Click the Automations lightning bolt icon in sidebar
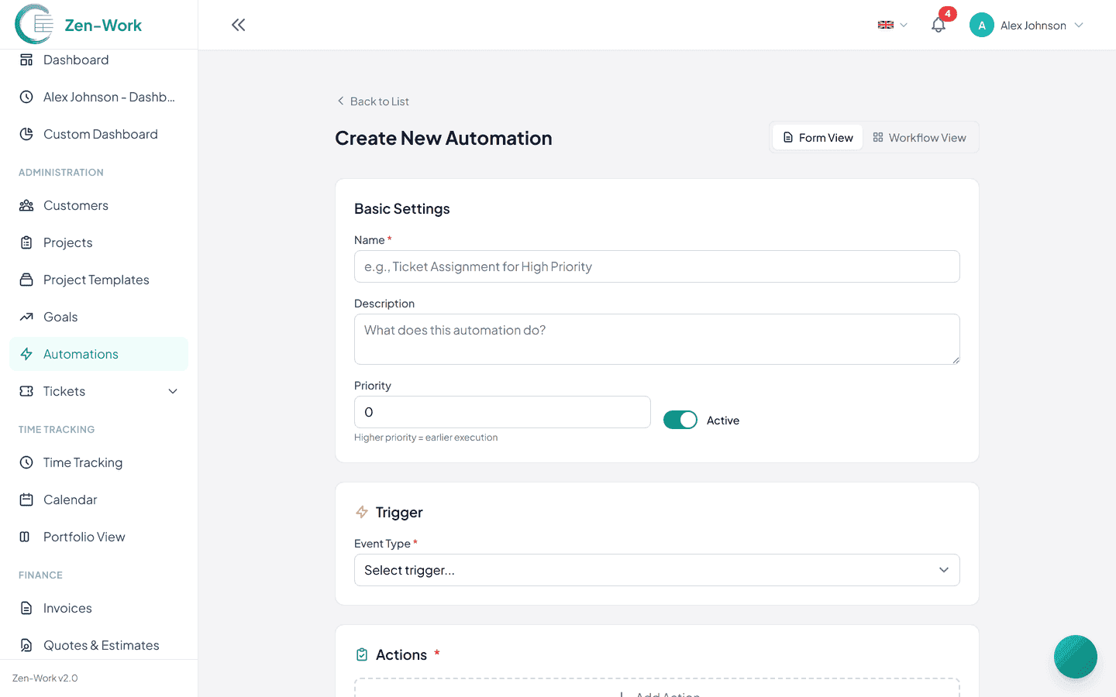 point(26,354)
